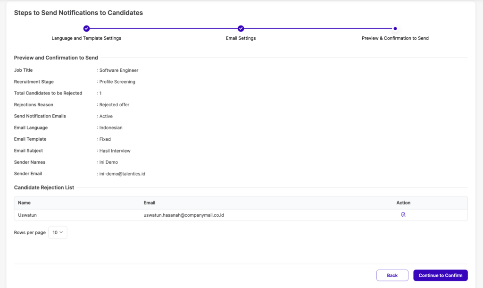Click the Preview and Confirmation to Send heading
The image size is (483, 288).
click(56, 58)
